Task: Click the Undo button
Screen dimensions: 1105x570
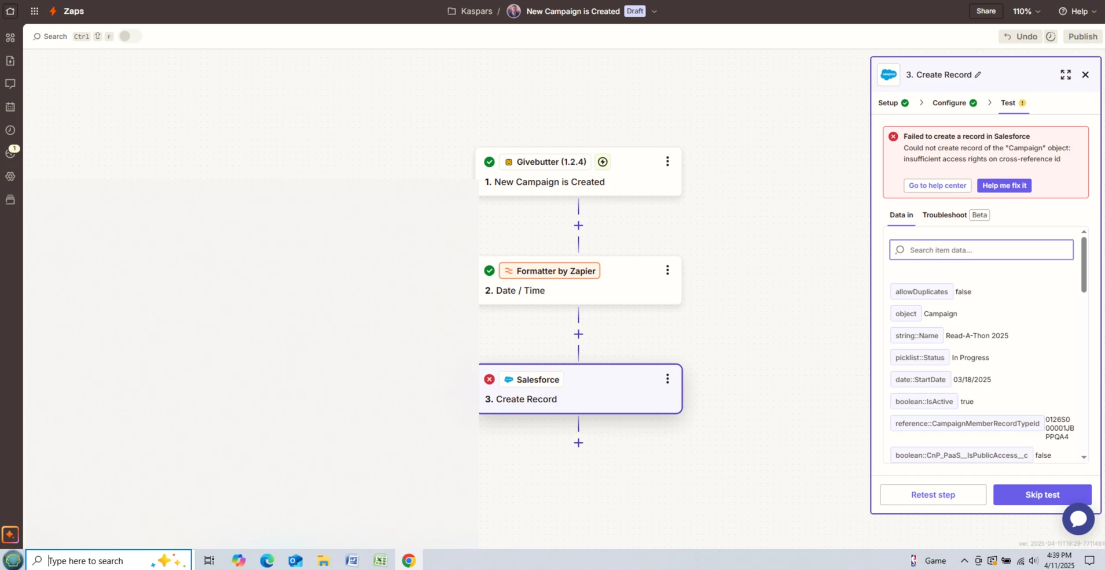Action: click(1020, 36)
